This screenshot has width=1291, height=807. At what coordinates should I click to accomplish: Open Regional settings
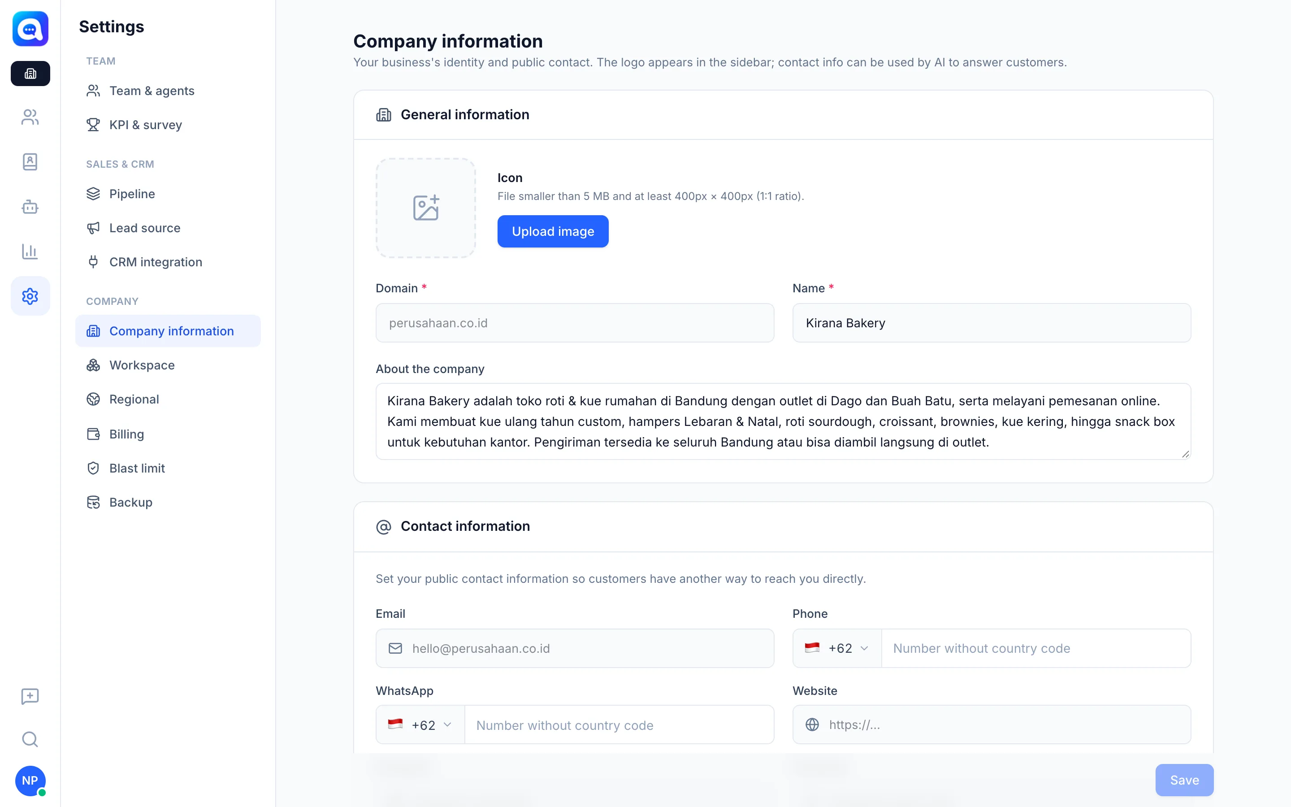coord(168,399)
